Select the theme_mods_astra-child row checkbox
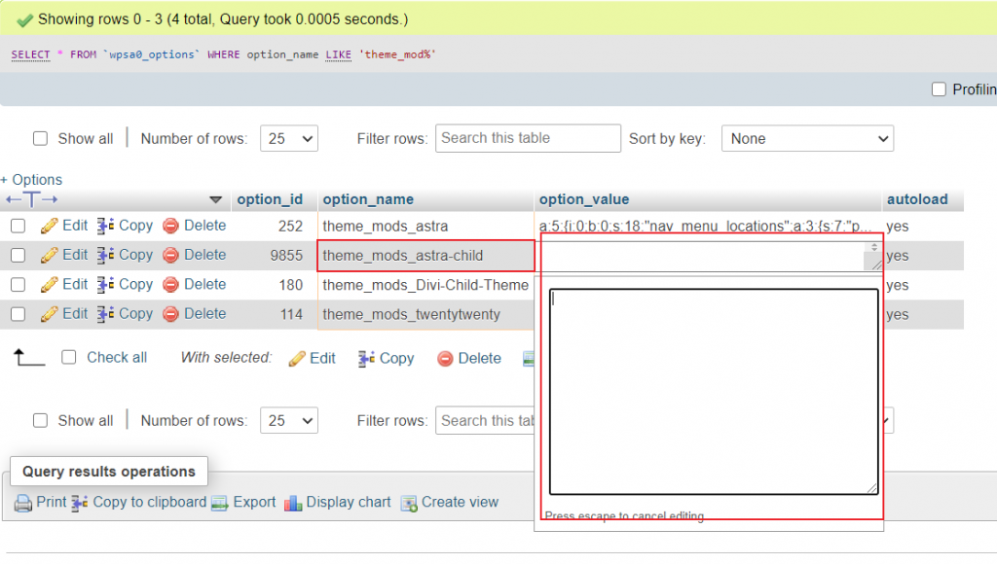This screenshot has height=564, width=997. point(18,256)
